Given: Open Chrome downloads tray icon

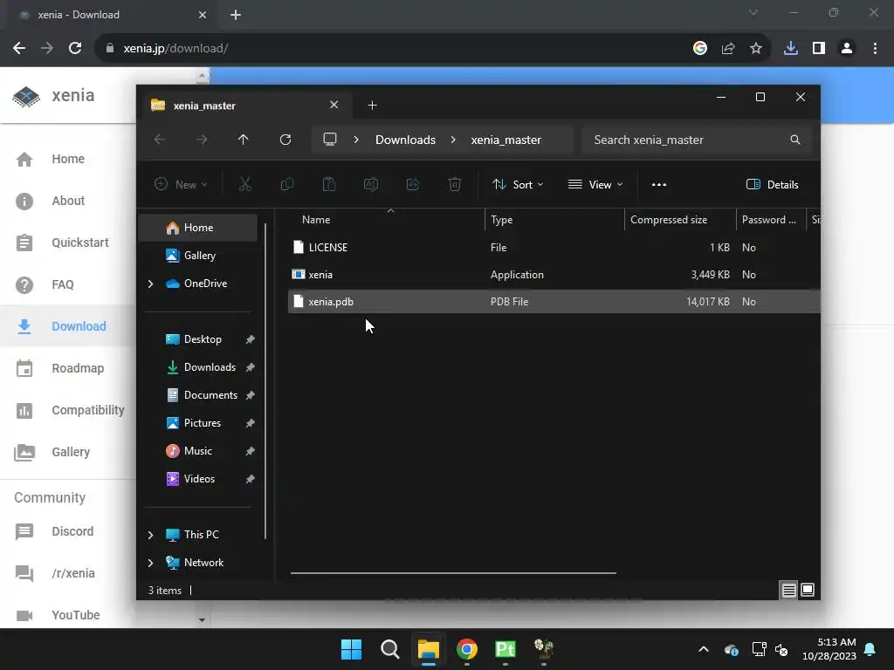Looking at the screenshot, I should coord(790,49).
